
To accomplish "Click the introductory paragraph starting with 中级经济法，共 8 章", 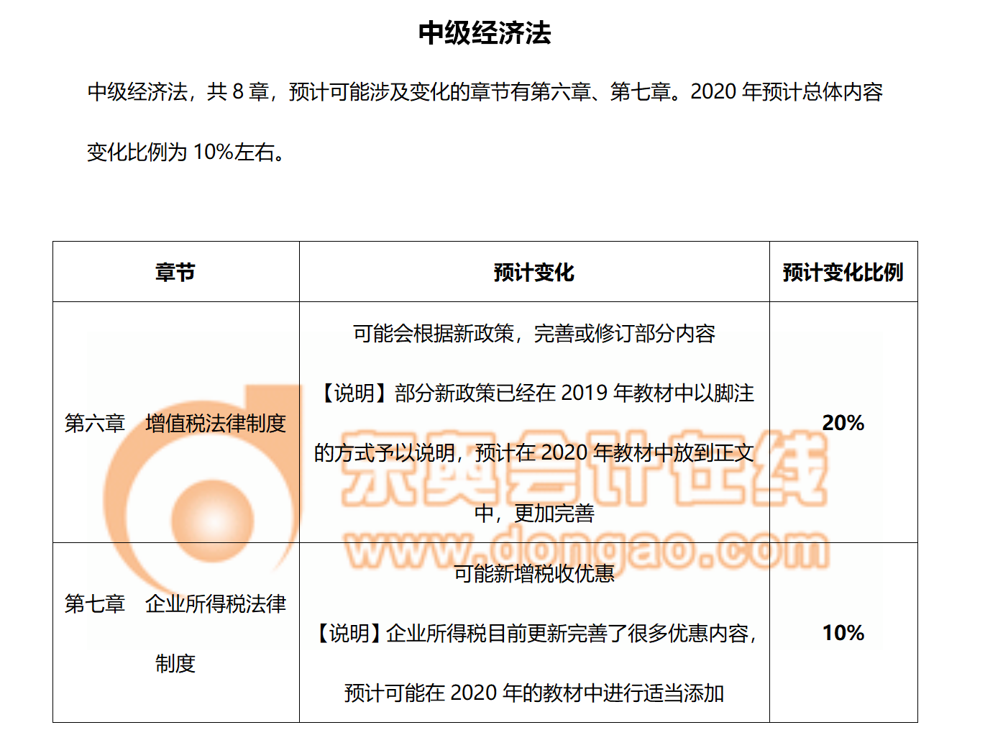I will [486, 92].
